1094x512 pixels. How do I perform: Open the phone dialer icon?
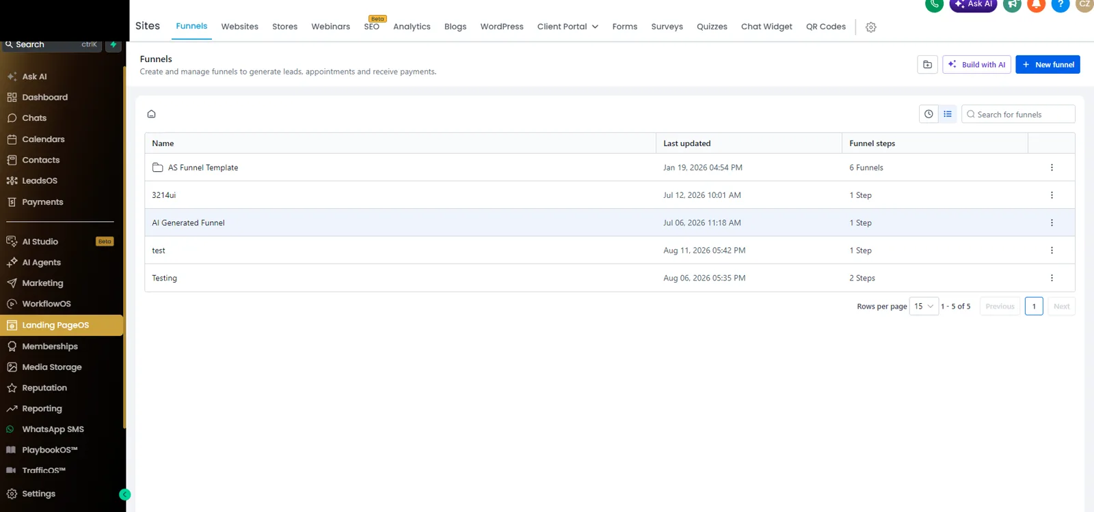click(934, 5)
